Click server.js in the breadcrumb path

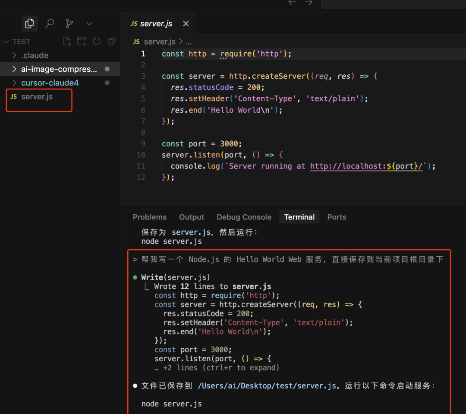(160, 41)
